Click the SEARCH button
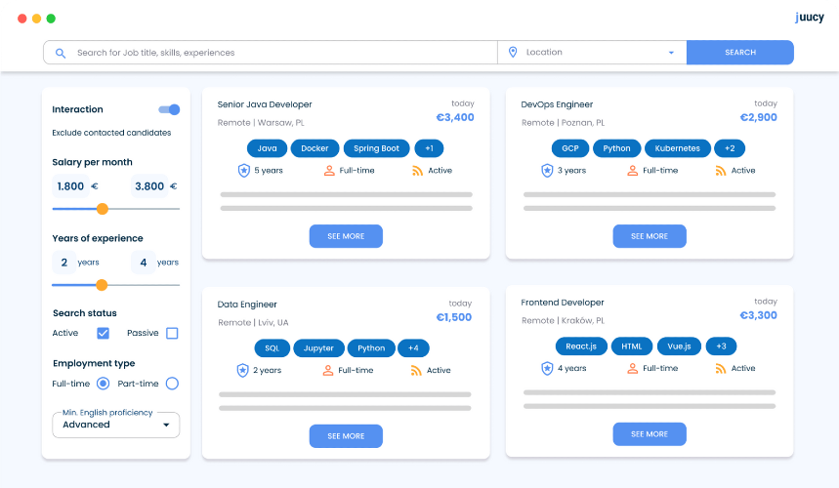The width and height of the screenshot is (839, 488). 740,53
